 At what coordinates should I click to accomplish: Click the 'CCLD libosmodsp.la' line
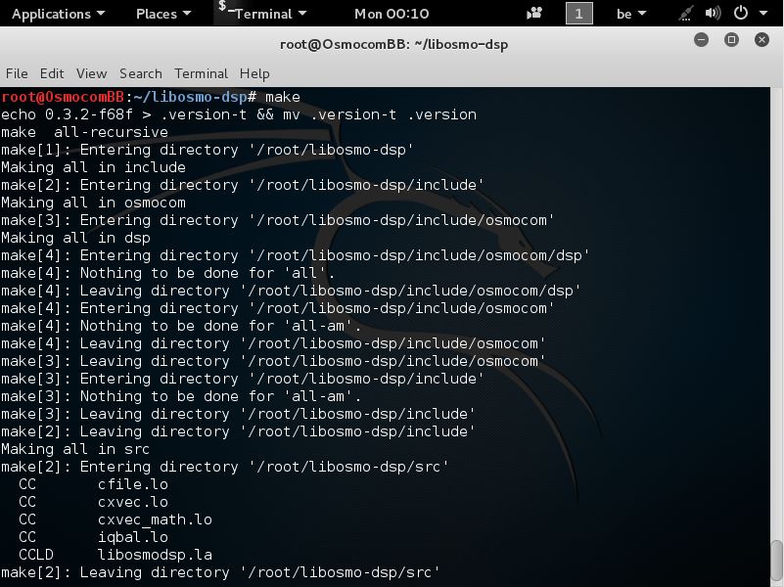pos(115,555)
